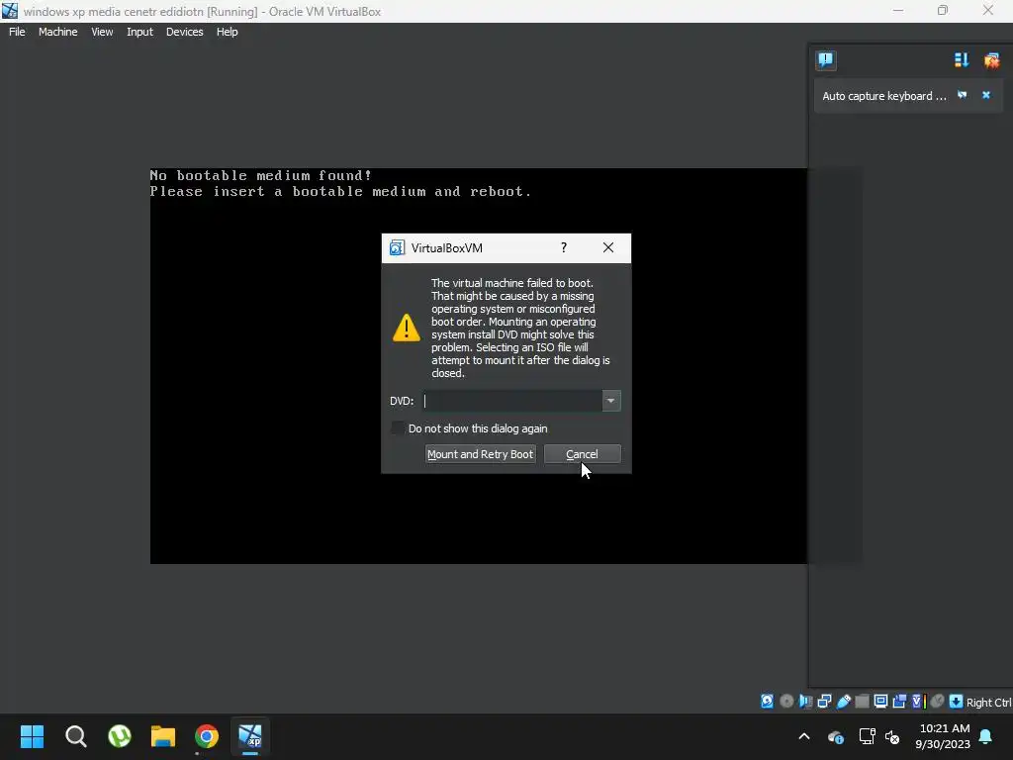The image size is (1013, 760).
Task: Click the keyboard capture down-arrow icon
Action: click(957, 702)
